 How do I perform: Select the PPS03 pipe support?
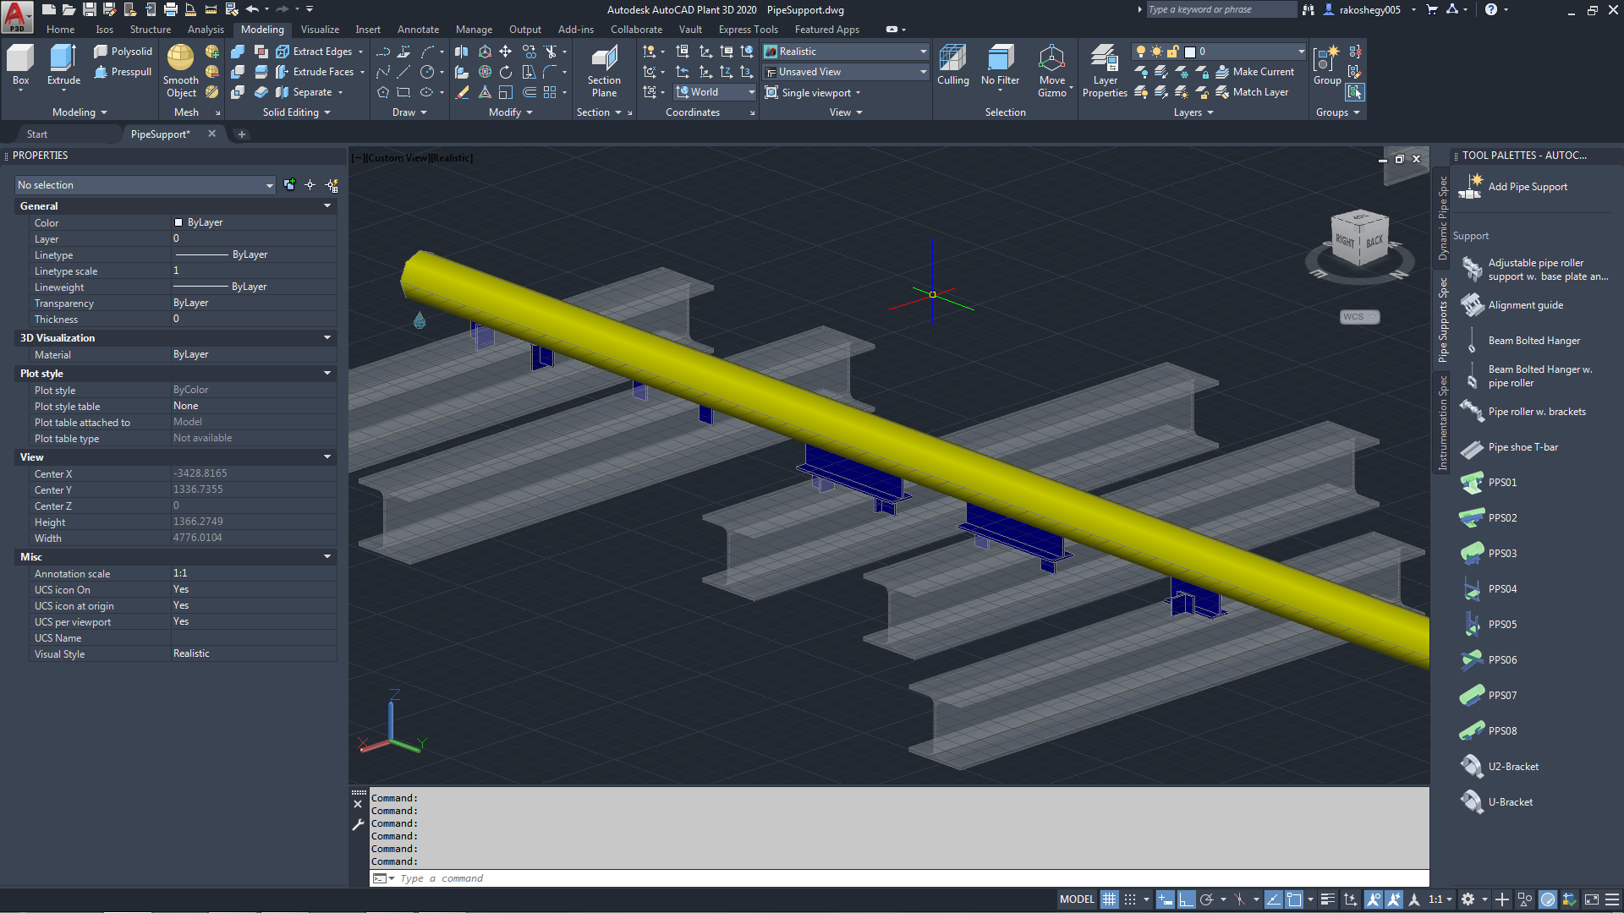click(x=1502, y=554)
